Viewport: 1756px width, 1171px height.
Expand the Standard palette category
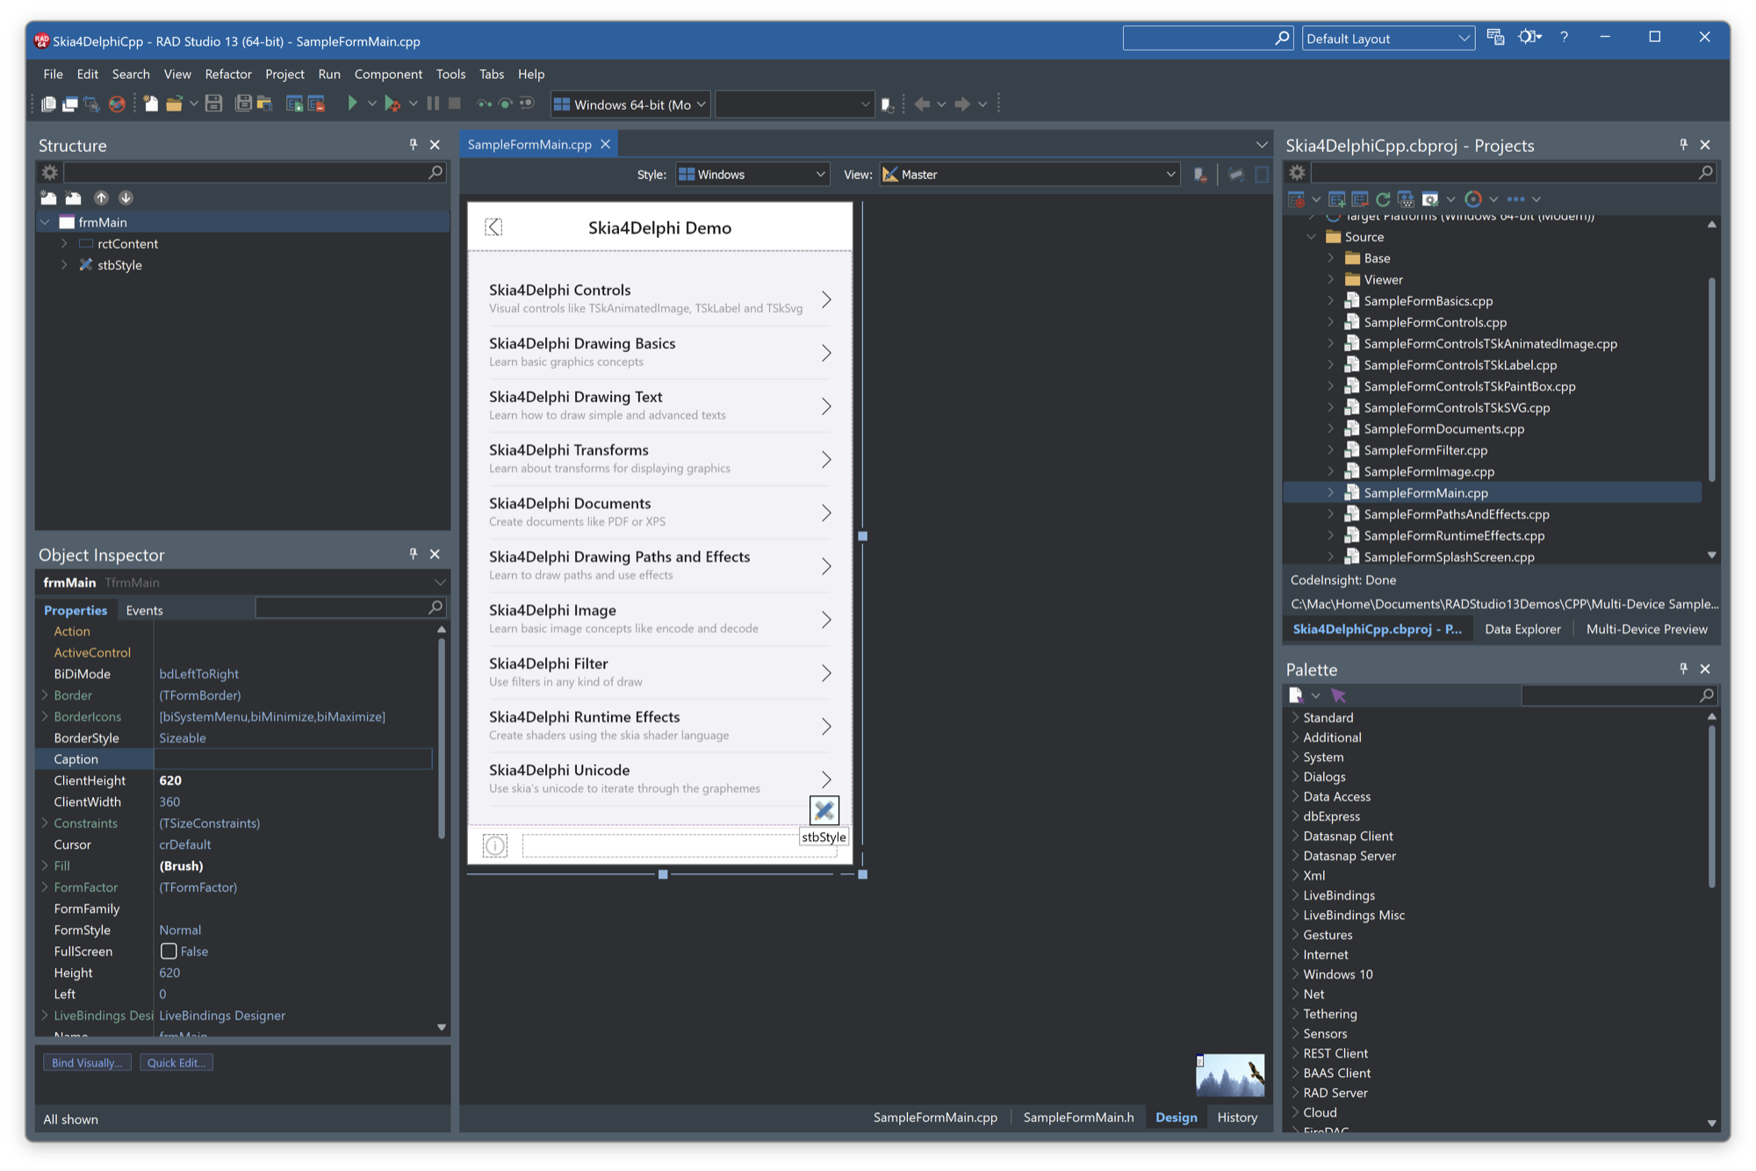[x=1295, y=717]
